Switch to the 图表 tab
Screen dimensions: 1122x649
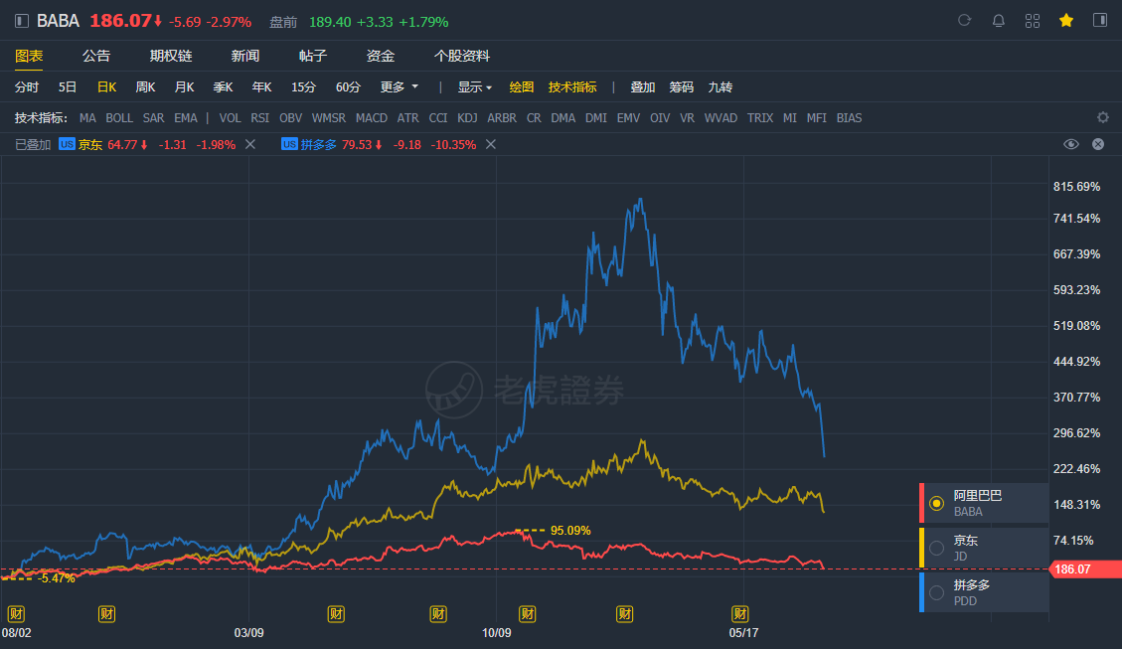tap(29, 56)
